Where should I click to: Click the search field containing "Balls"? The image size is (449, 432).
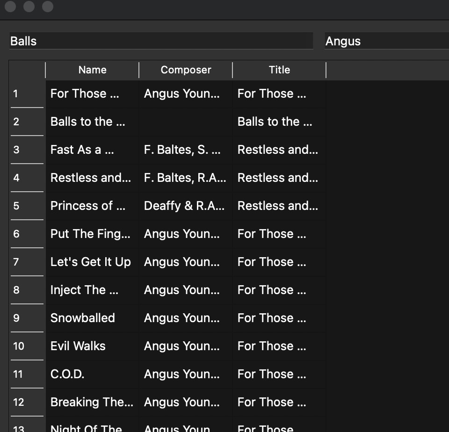161,41
